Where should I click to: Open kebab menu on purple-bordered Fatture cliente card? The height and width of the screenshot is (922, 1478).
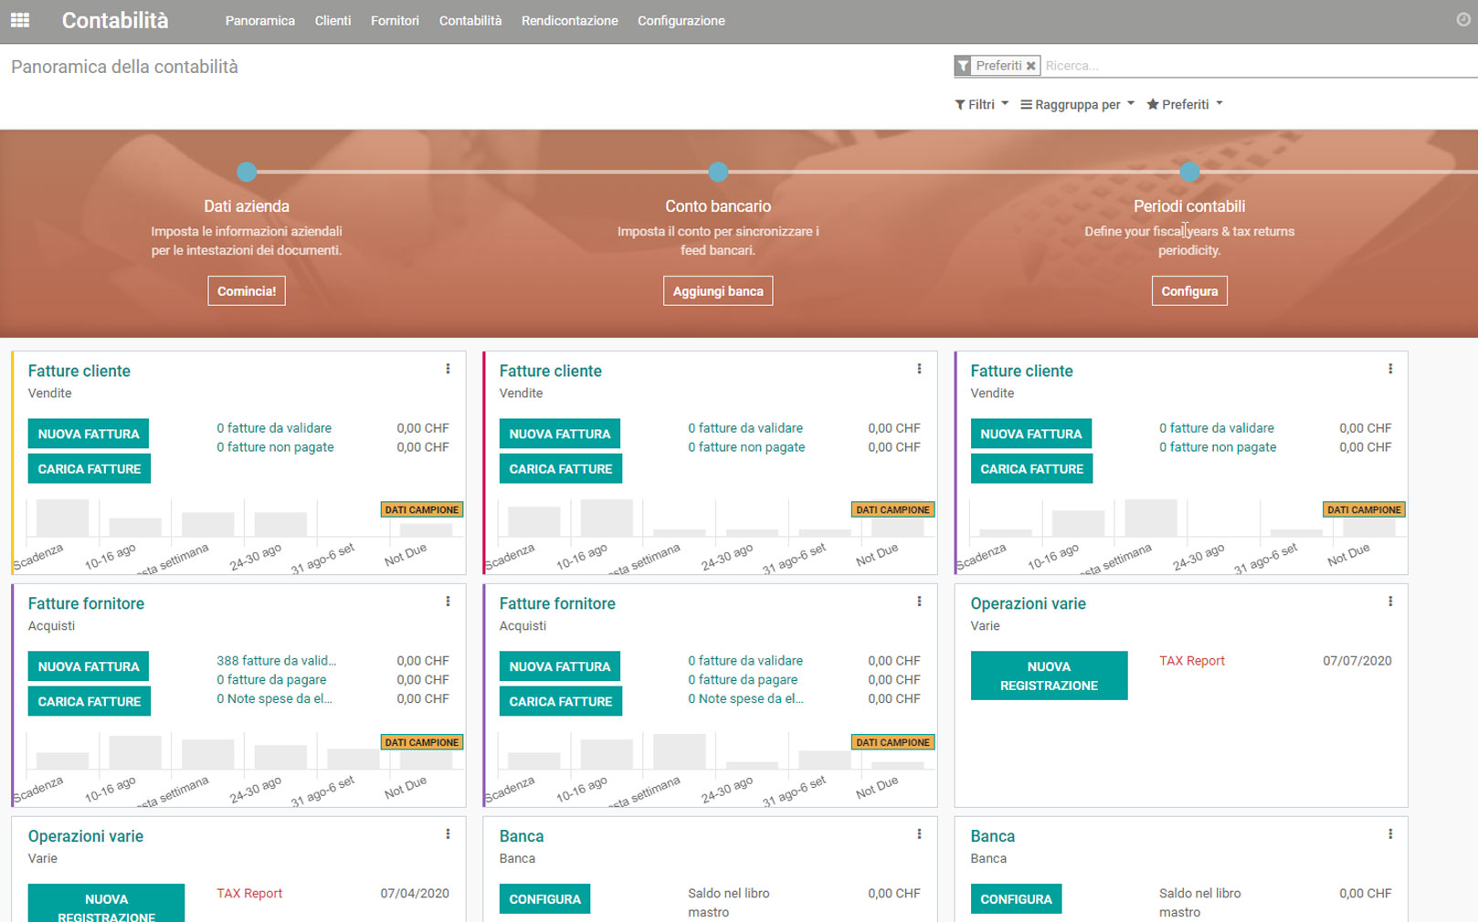tap(1390, 369)
